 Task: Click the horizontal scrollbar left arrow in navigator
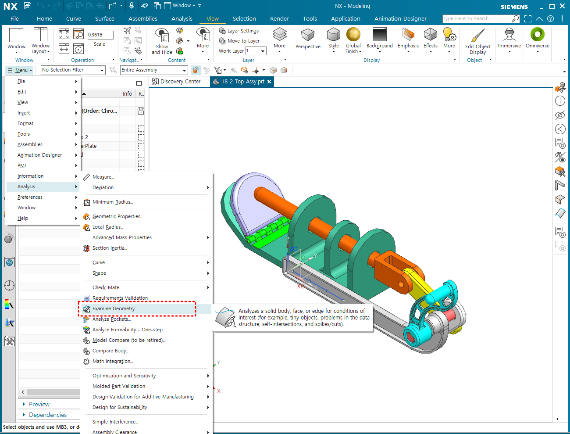(x=23, y=392)
